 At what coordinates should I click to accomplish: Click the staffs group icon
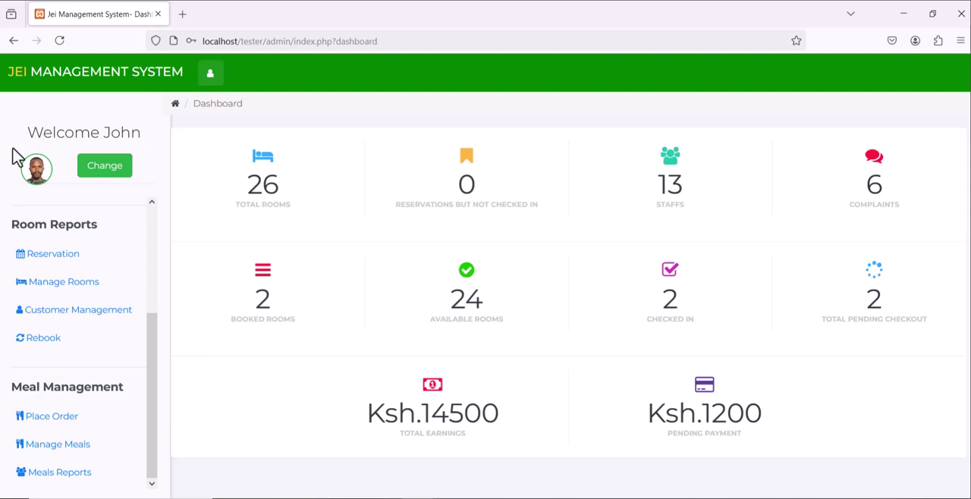click(670, 155)
